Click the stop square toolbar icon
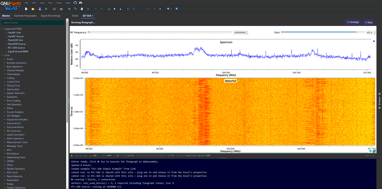The height and width of the screenshot is (189, 382). tap(120, 9)
